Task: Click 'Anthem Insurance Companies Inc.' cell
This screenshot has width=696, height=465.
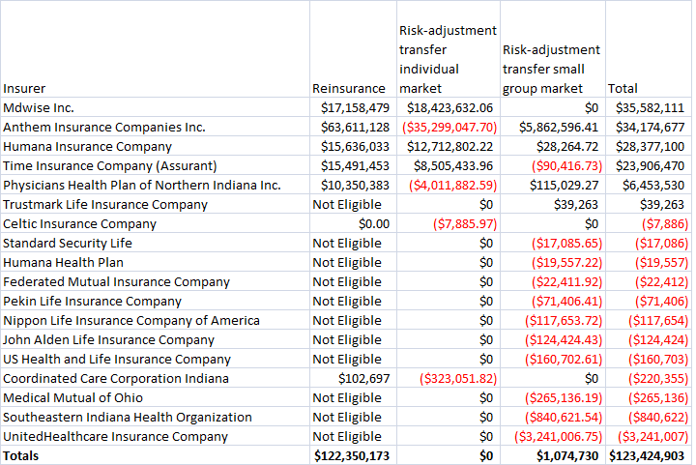Action: pos(155,127)
